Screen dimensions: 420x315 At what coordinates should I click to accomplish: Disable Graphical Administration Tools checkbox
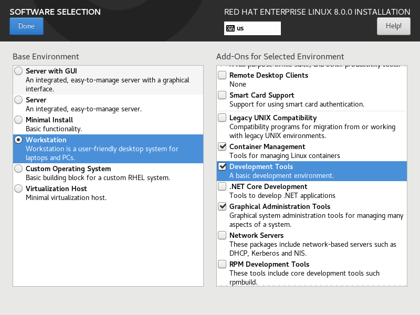tap(223, 206)
